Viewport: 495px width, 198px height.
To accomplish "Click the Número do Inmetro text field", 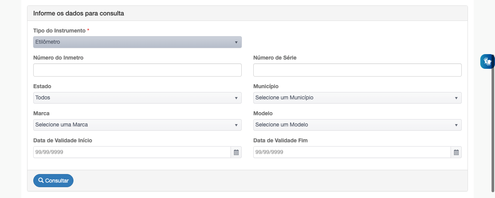I will [x=137, y=70].
